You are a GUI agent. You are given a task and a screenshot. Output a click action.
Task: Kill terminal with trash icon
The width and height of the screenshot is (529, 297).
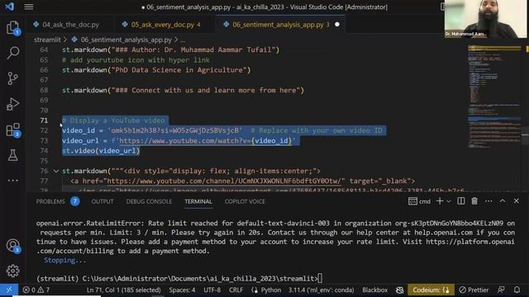point(474,201)
